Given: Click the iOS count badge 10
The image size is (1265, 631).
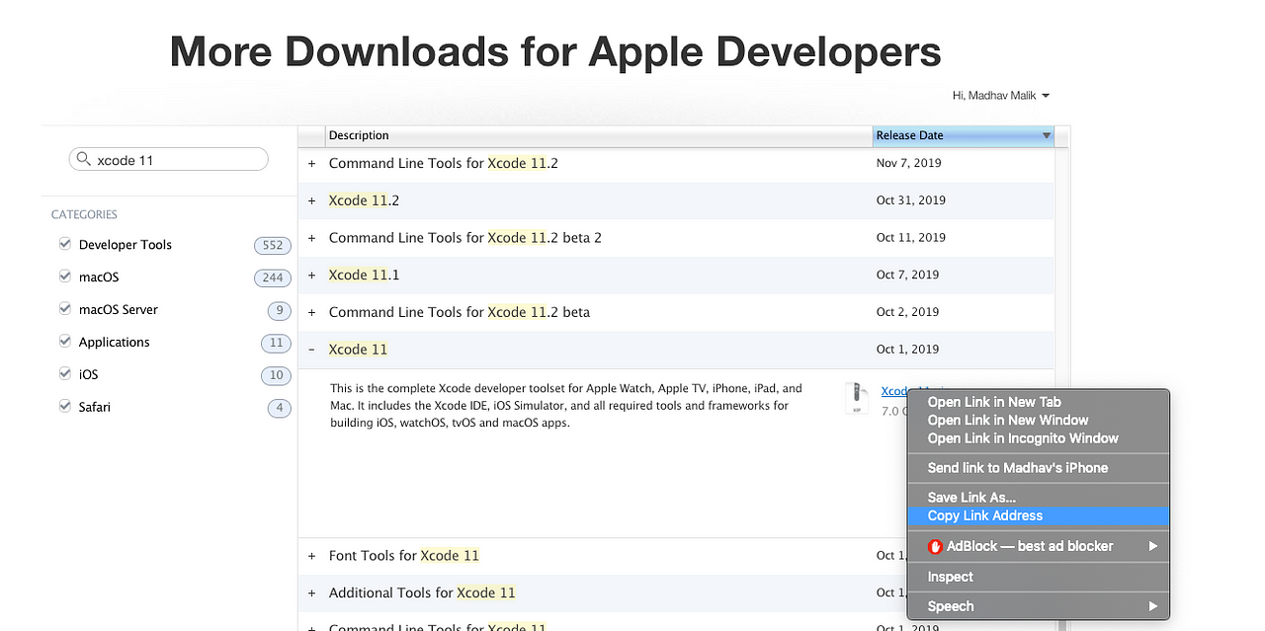Looking at the screenshot, I should 276,375.
